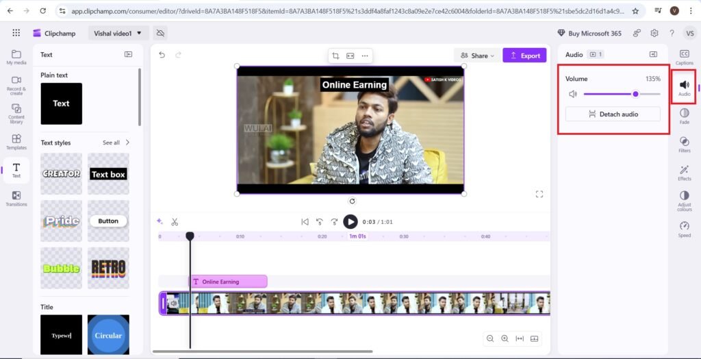This screenshot has height=359, width=701.
Task: Click the Volume slider handle
Action: click(635, 94)
